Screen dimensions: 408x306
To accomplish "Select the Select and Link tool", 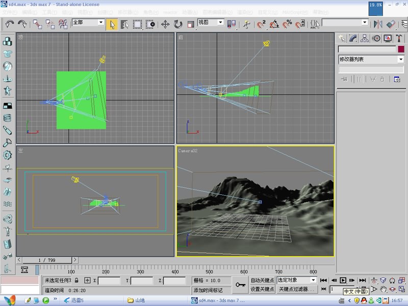I will [37, 24].
